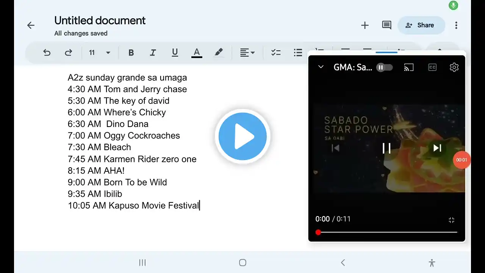Click the 6:30 AM Dino Dana line
This screenshot has height=273, width=485.
(108, 124)
